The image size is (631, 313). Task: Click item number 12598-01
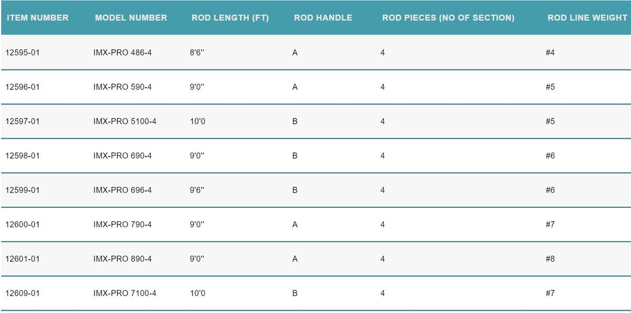pos(23,156)
